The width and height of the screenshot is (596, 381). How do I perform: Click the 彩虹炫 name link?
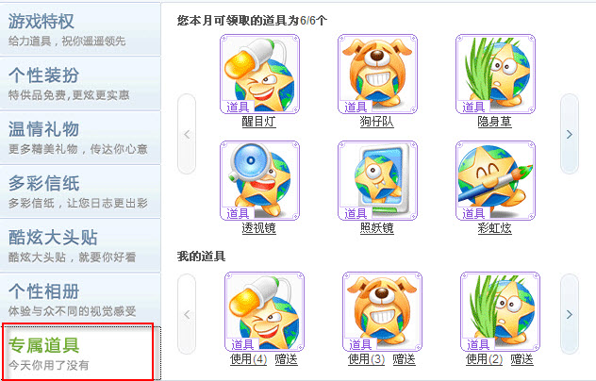point(494,228)
